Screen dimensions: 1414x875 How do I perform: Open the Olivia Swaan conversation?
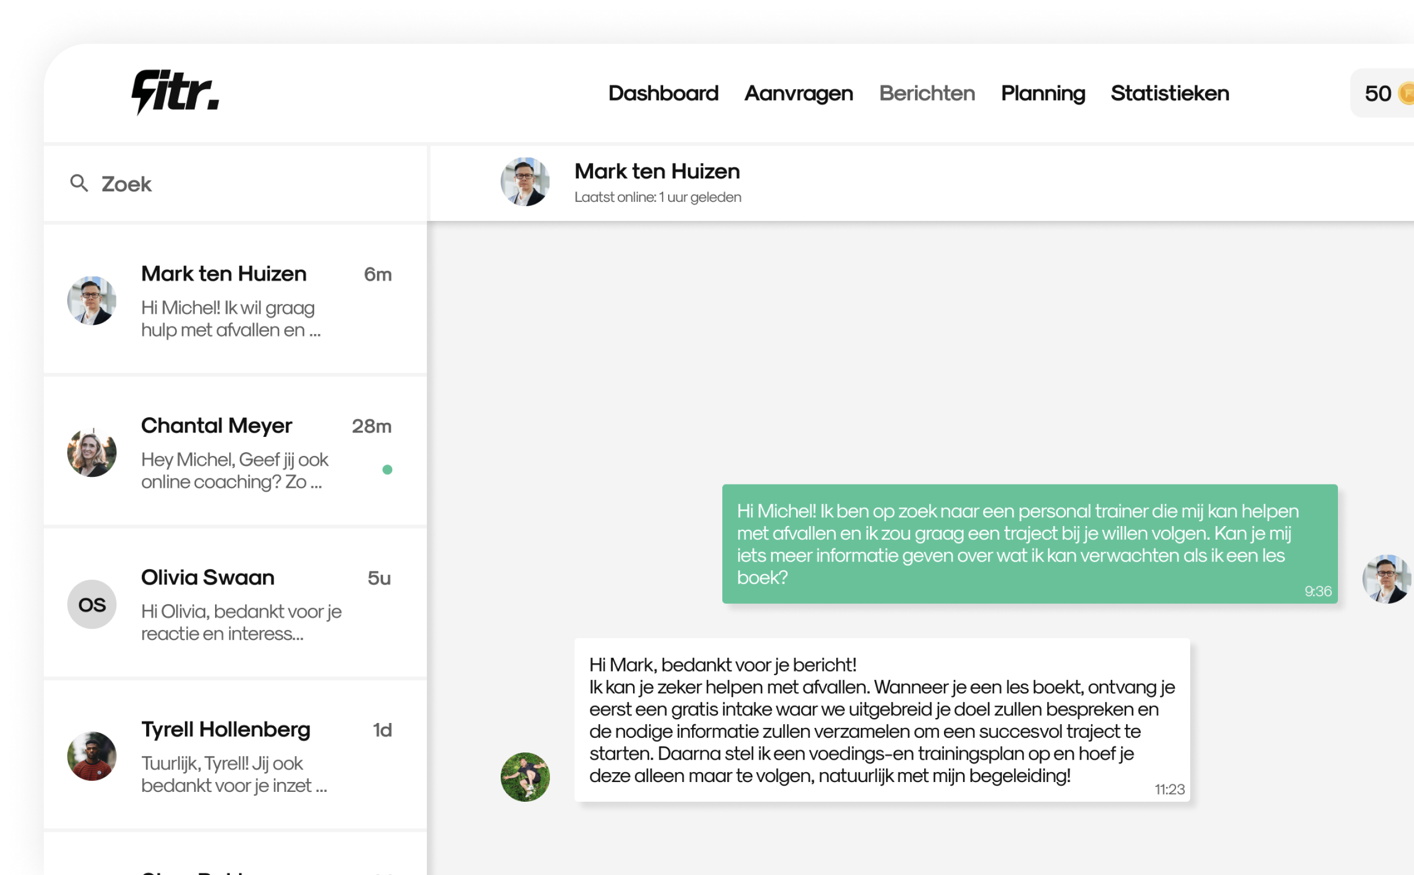tap(236, 603)
